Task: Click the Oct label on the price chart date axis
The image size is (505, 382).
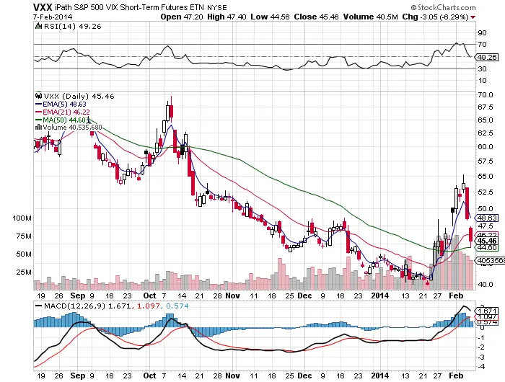Action: tap(149, 296)
